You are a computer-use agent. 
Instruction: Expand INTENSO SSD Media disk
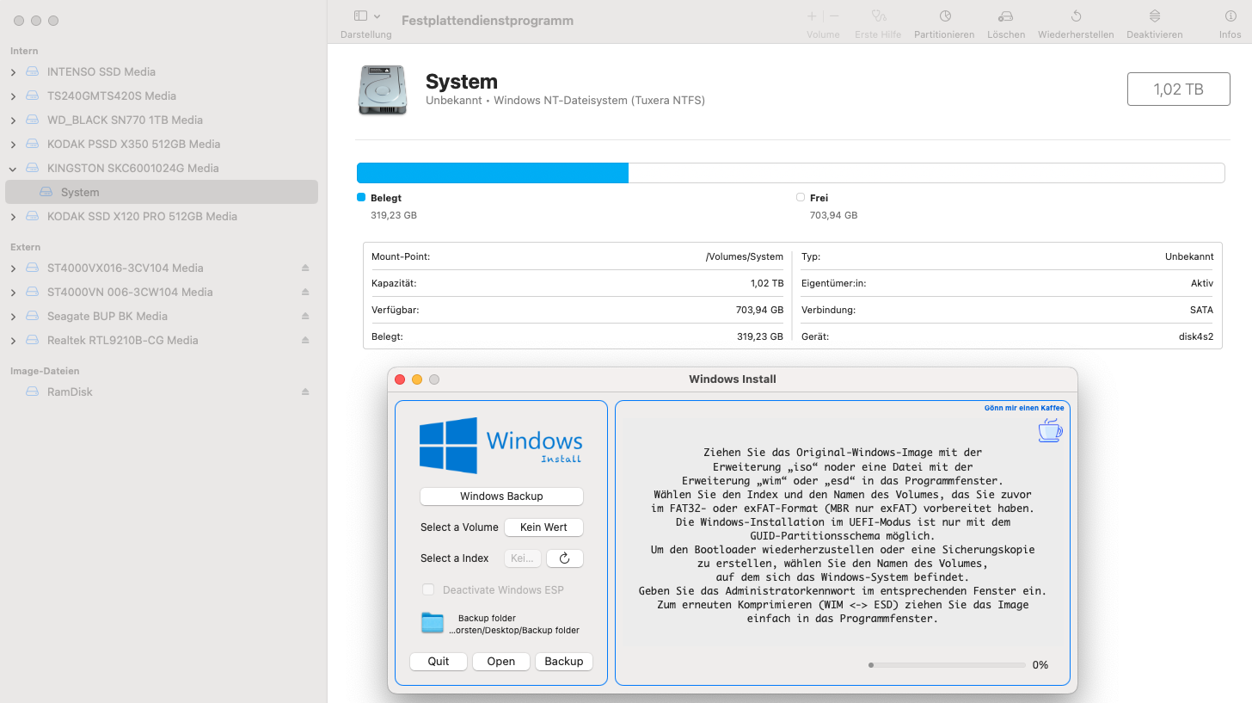pos(13,72)
